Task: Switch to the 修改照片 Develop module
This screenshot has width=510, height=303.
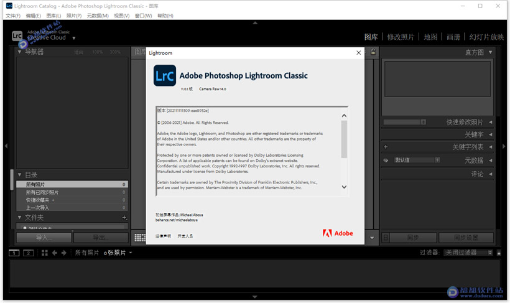Action: (401, 37)
